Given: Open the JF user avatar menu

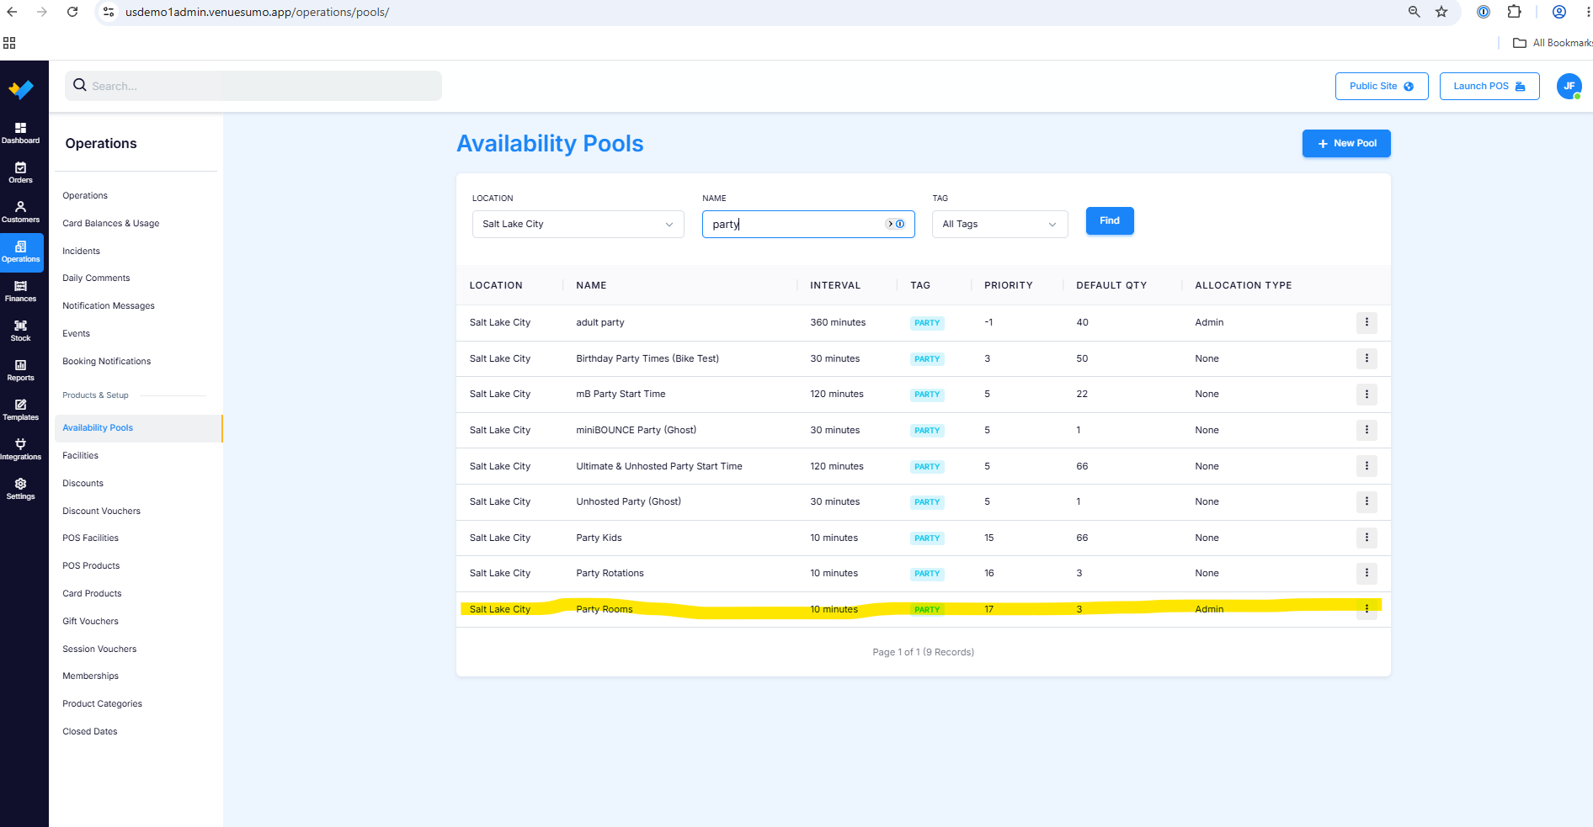Looking at the screenshot, I should click(1569, 86).
